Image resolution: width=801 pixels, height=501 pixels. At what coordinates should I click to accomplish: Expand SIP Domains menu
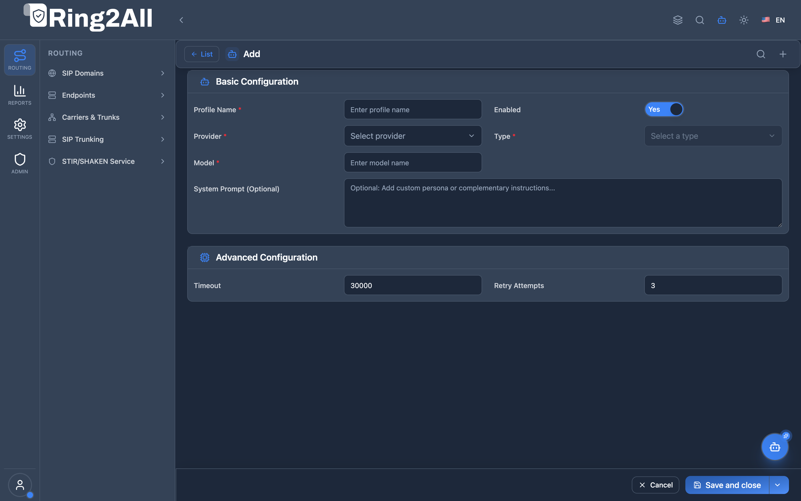(x=107, y=73)
